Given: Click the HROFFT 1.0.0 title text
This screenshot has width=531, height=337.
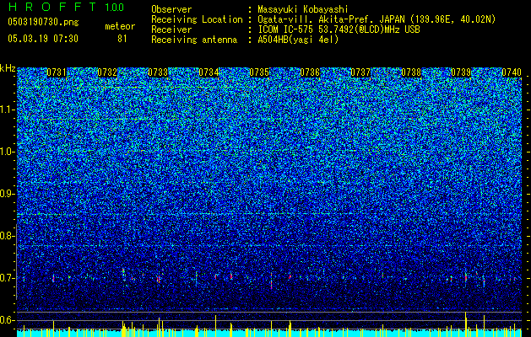Looking at the screenshot, I should coord(66,7).
